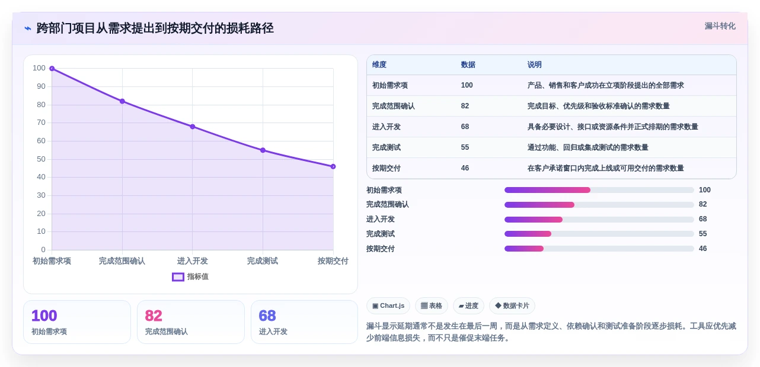The height and width of the screenshot is (367, 760).
Task: Select the 进度 tag chip
Action: [x=468, y=305]
